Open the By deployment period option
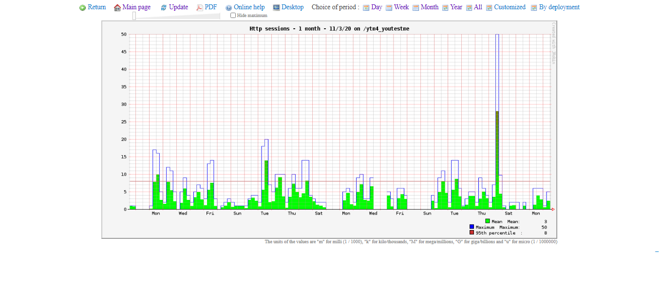Viewport: 662px width, 304px height. tap(559, 7)
